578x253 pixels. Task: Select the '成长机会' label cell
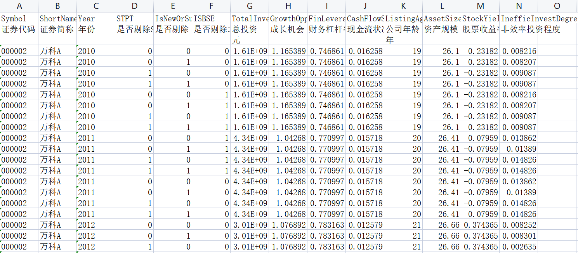(288, 29)
